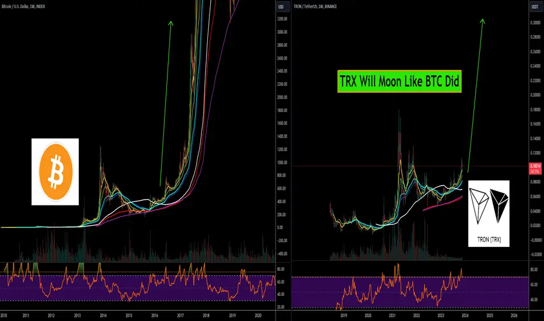Click the 0.12000 price label on TRON axis
The width and height of the screenshot is (544, 321).
(x=536, y=153)
